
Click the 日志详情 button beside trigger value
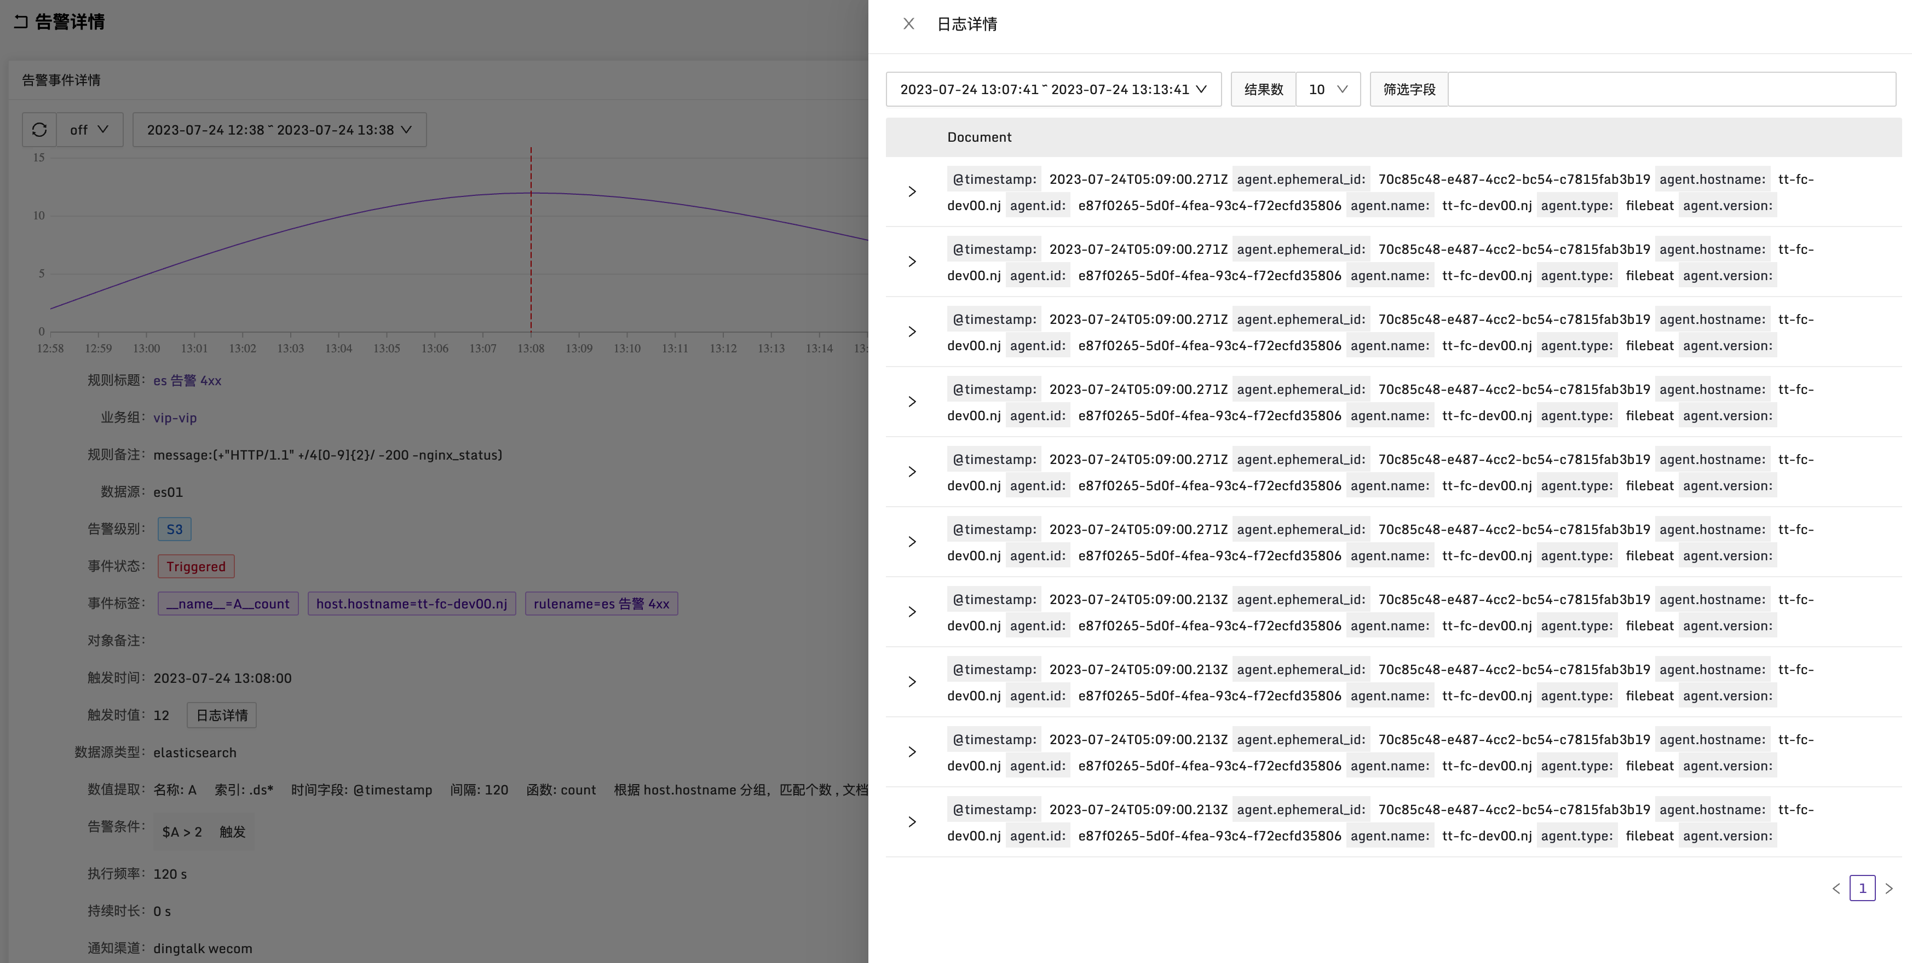pos(221,715)
